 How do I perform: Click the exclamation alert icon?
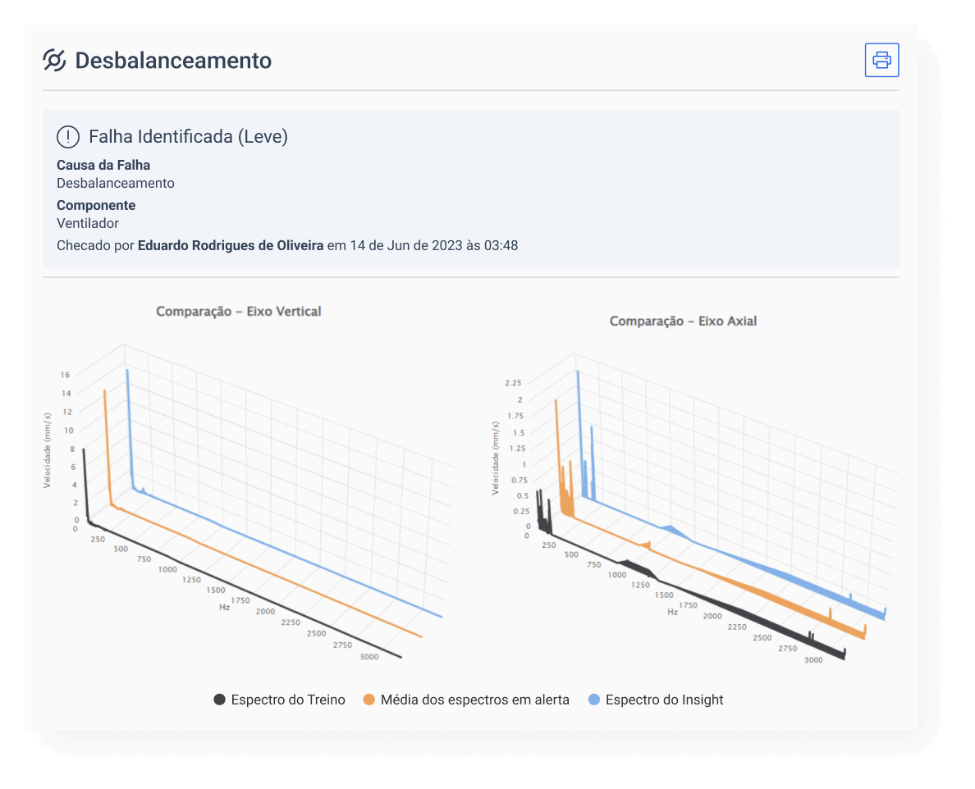[x=68, y=137]
